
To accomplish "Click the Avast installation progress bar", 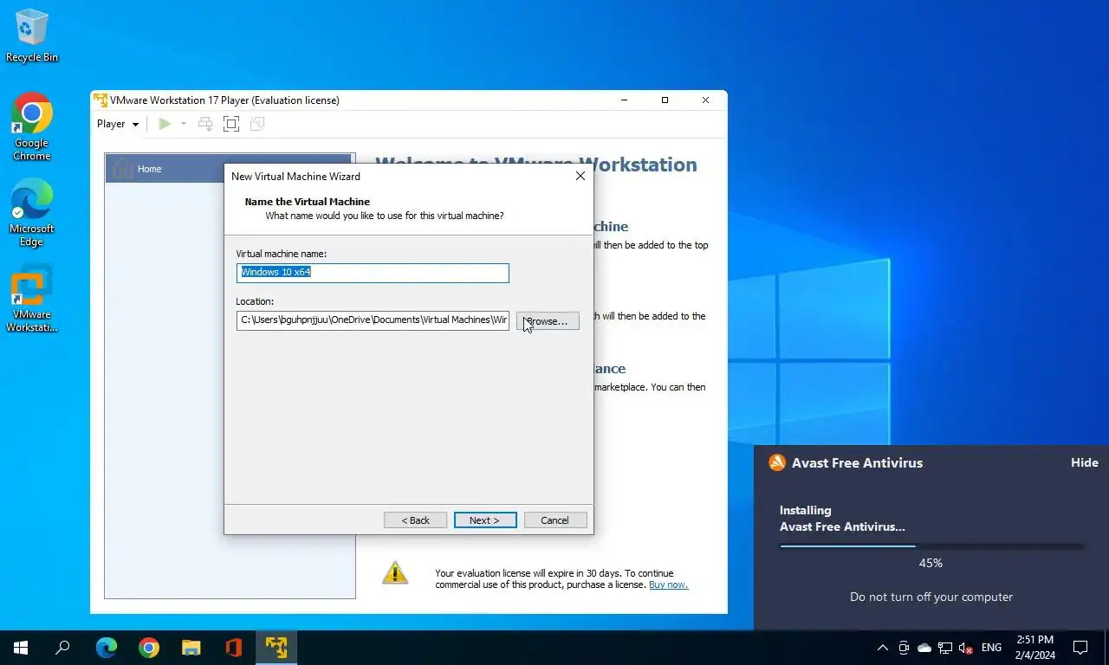I will point(931,546).
